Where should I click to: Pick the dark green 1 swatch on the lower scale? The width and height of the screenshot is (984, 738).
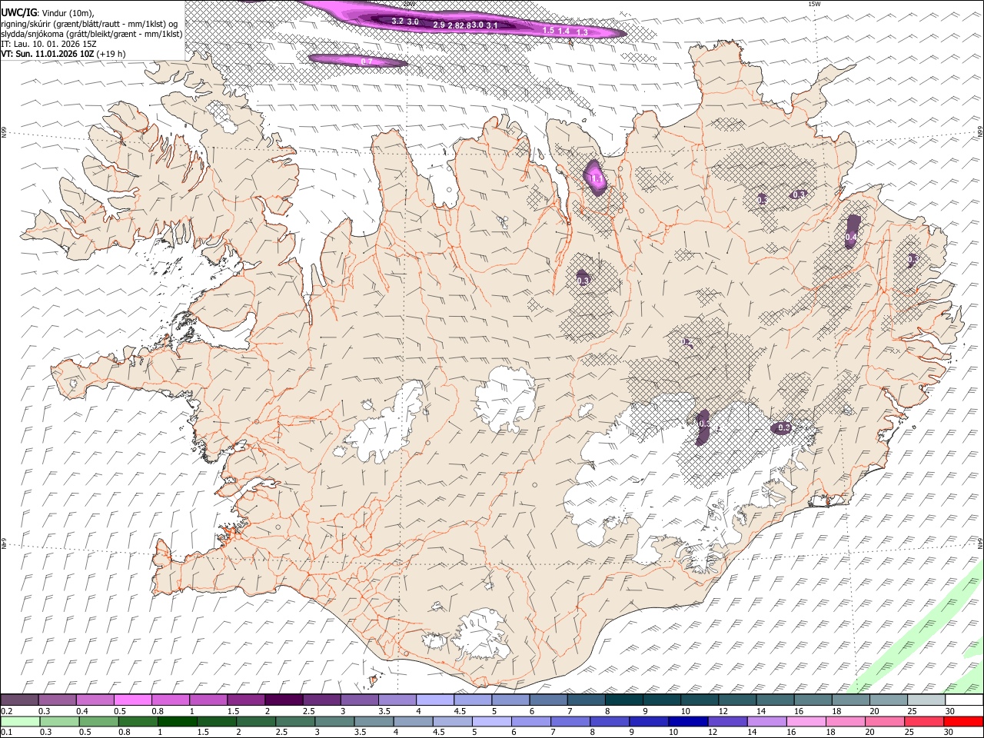coord(177,721)
